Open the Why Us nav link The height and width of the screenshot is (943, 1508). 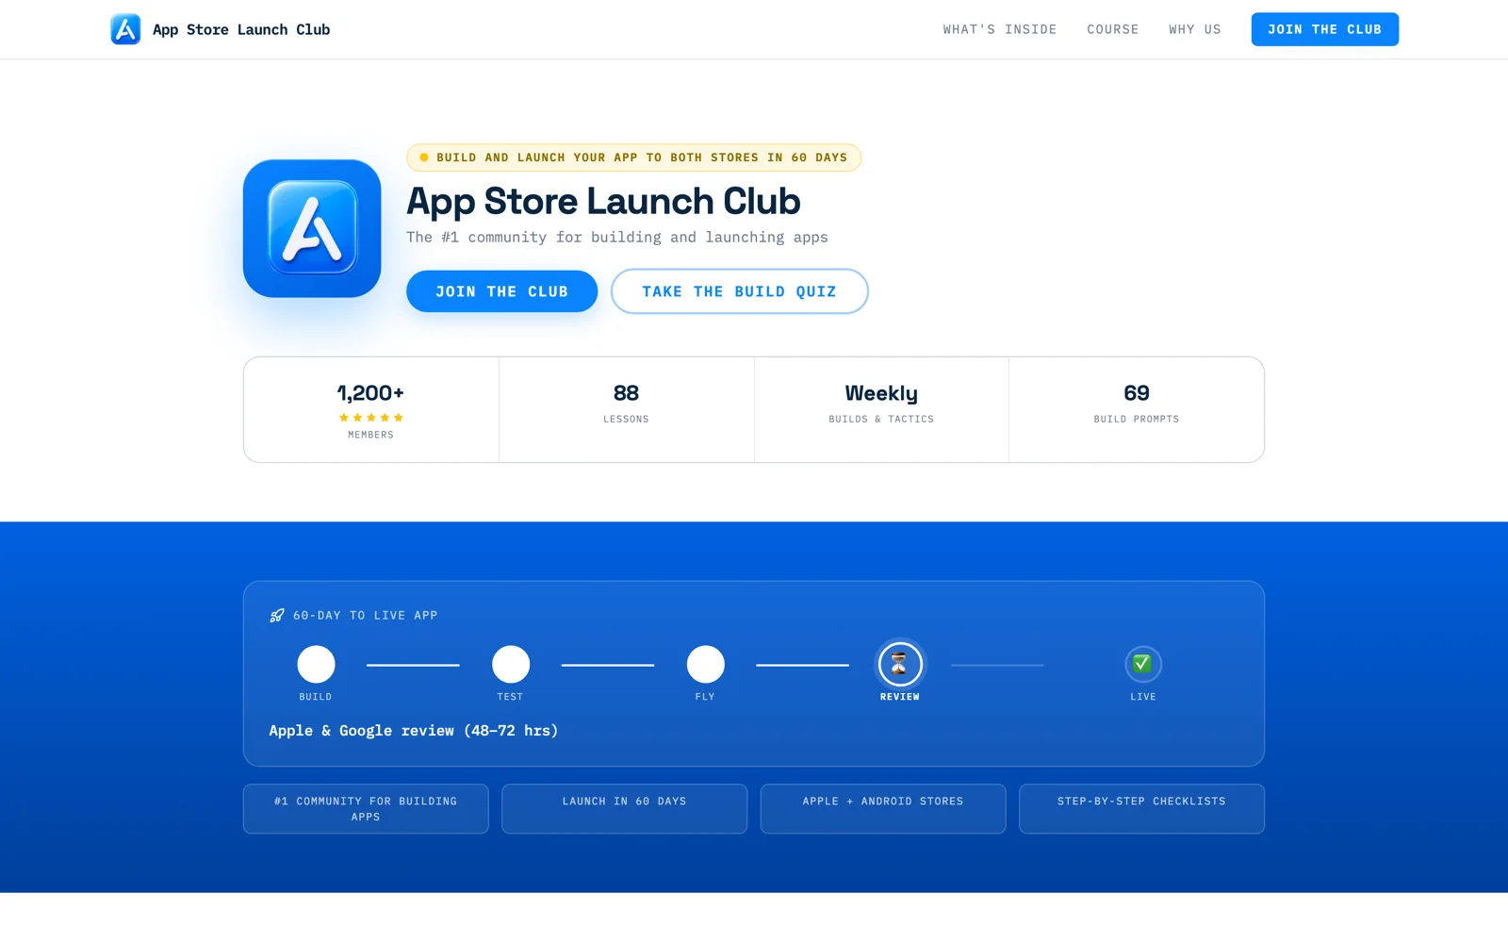click(x=1195, y=29)
